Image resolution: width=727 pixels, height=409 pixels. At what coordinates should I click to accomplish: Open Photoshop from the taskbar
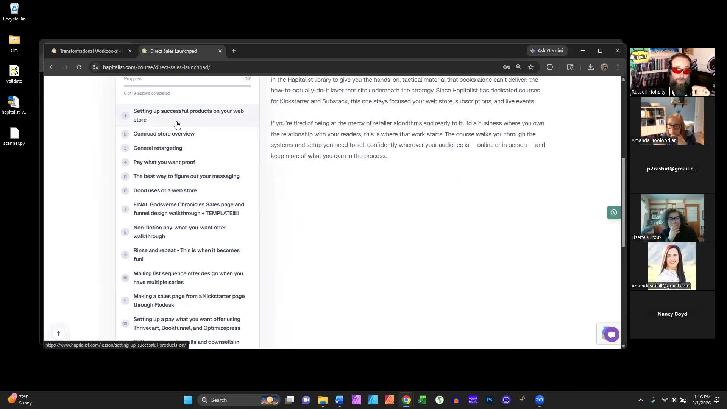pos(489,400)
